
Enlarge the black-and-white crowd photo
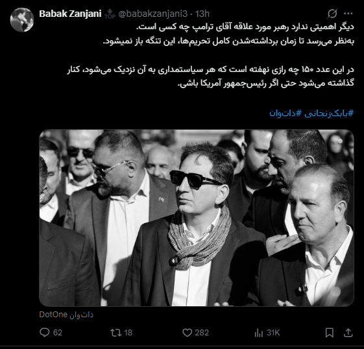point(197,218)
